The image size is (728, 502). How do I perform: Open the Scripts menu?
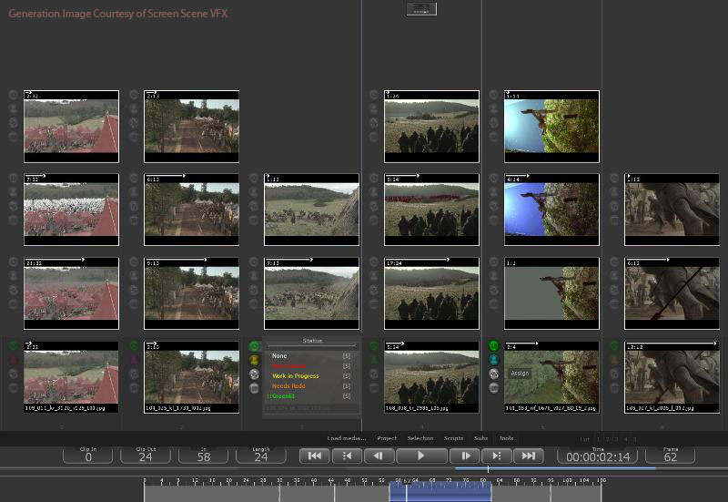453,438
